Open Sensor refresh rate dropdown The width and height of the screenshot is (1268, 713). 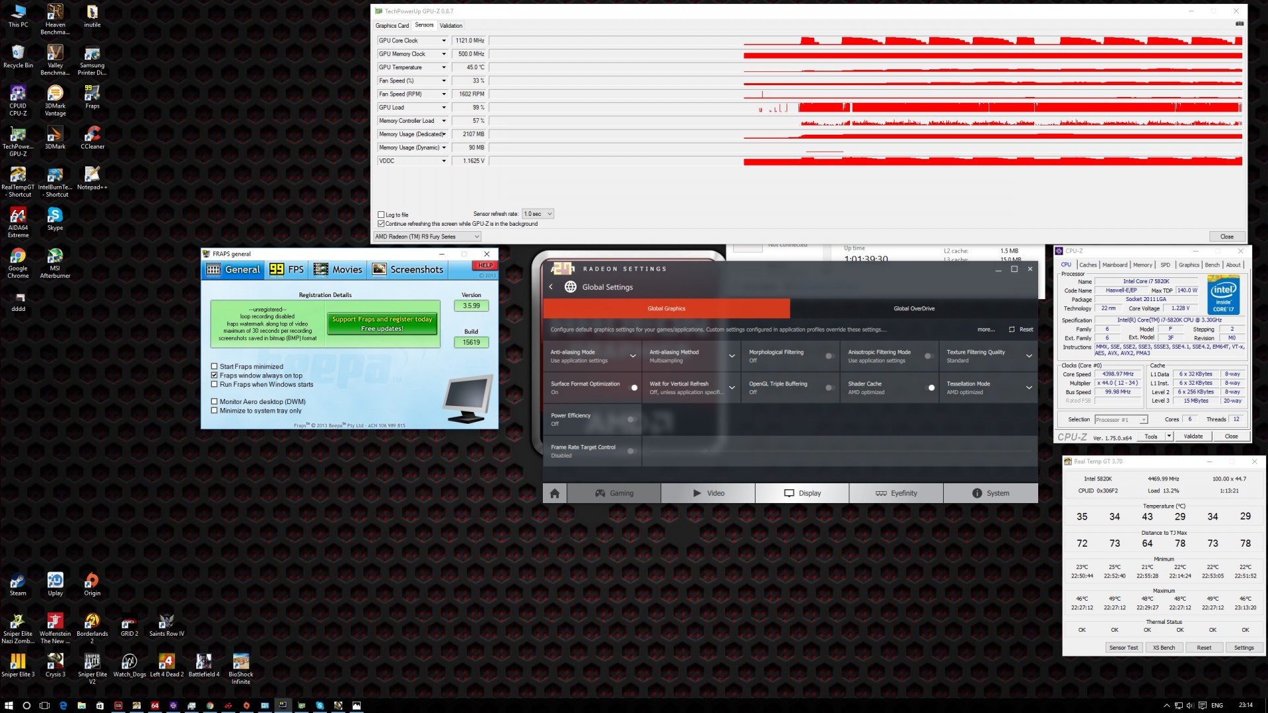538,214
